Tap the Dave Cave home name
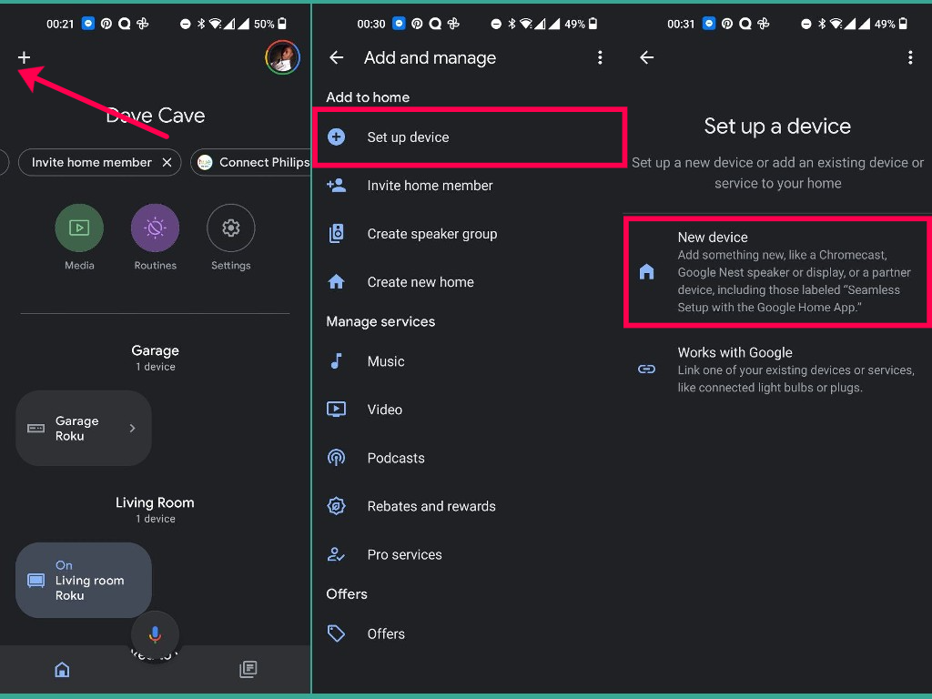 (155, 116)
